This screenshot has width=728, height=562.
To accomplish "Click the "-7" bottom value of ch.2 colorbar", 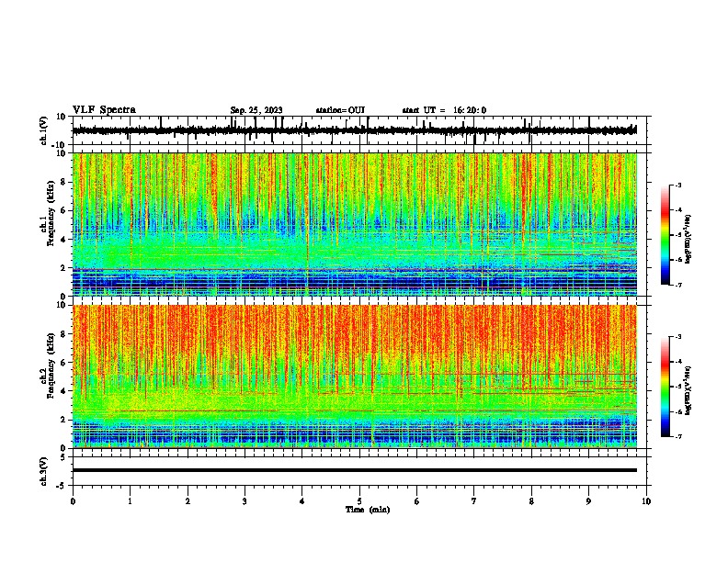I will tap(677, 436).
